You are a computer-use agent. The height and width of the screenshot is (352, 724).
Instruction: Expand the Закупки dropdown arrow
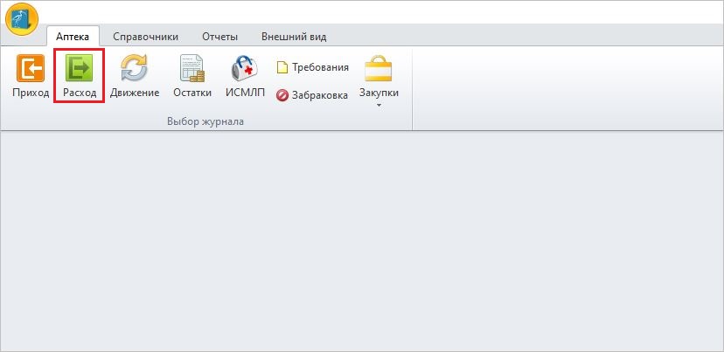point(379,106)
